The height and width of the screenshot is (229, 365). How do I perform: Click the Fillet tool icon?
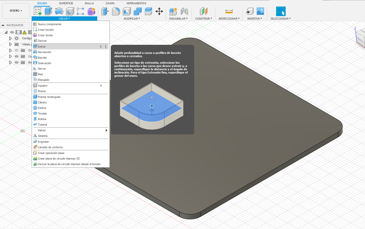pyautogui.click(x=116, y=11)
